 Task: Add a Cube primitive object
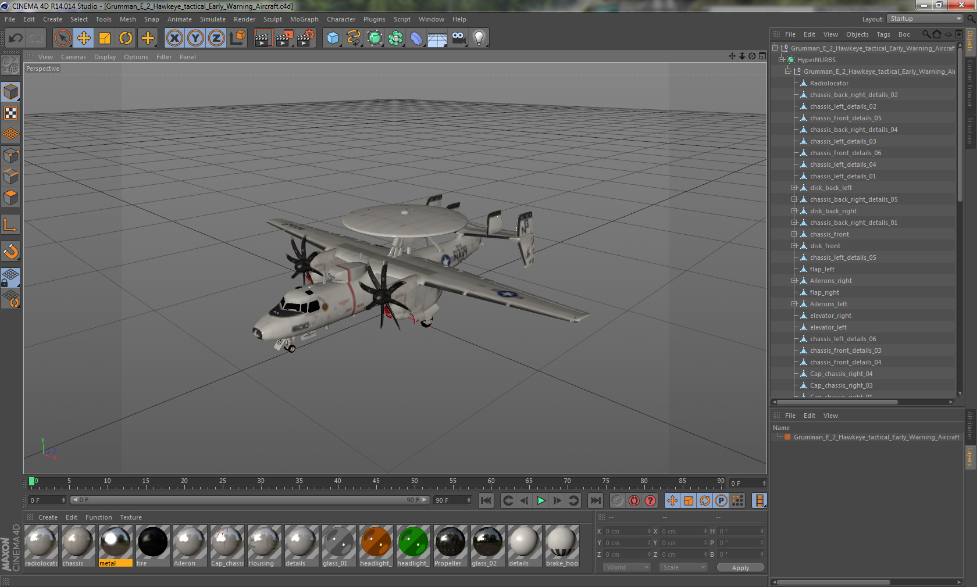[x=333, y=38]
